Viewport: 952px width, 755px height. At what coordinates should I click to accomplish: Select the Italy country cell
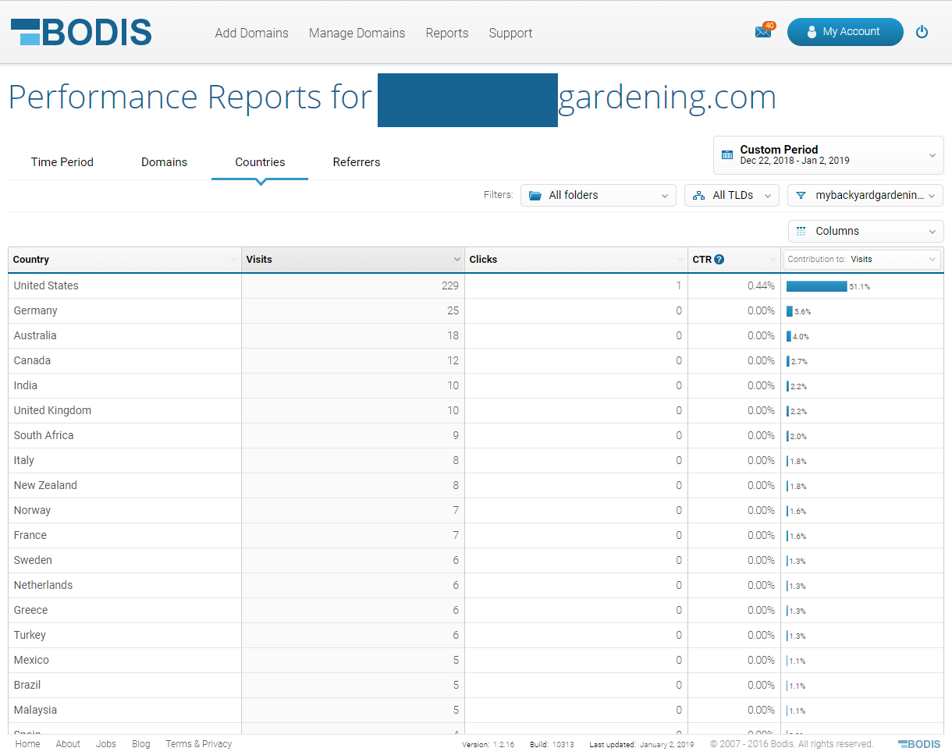click(125, 461)
